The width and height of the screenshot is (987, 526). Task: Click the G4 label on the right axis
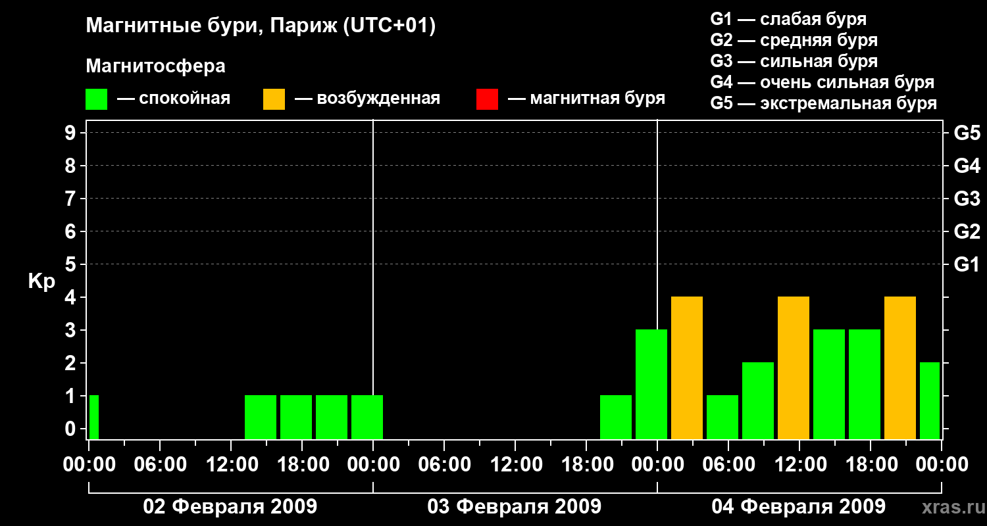click(967, 166)
